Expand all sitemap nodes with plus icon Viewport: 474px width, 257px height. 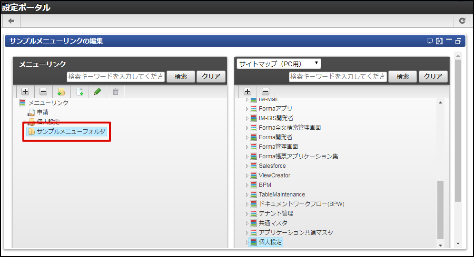coord(247,92)
